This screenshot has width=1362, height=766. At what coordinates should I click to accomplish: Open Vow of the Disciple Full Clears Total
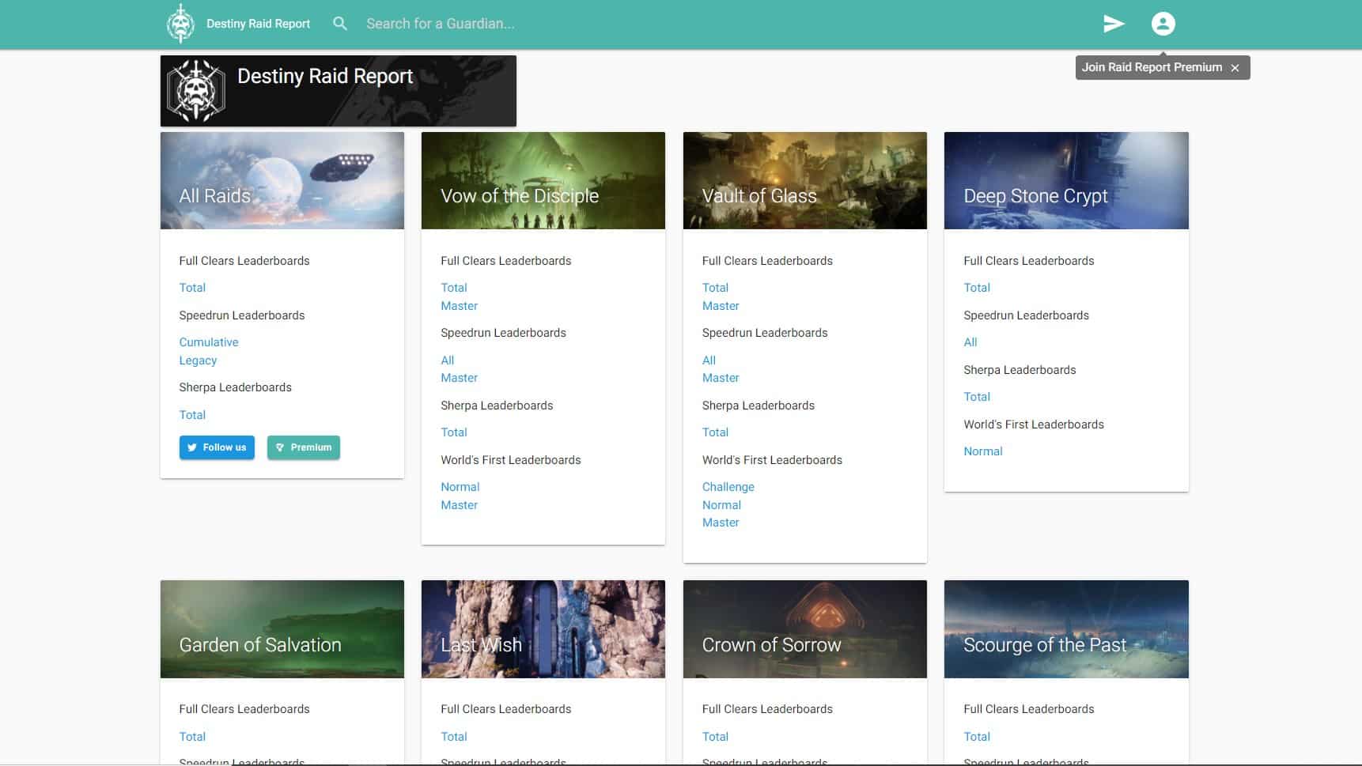coord(454,288)
